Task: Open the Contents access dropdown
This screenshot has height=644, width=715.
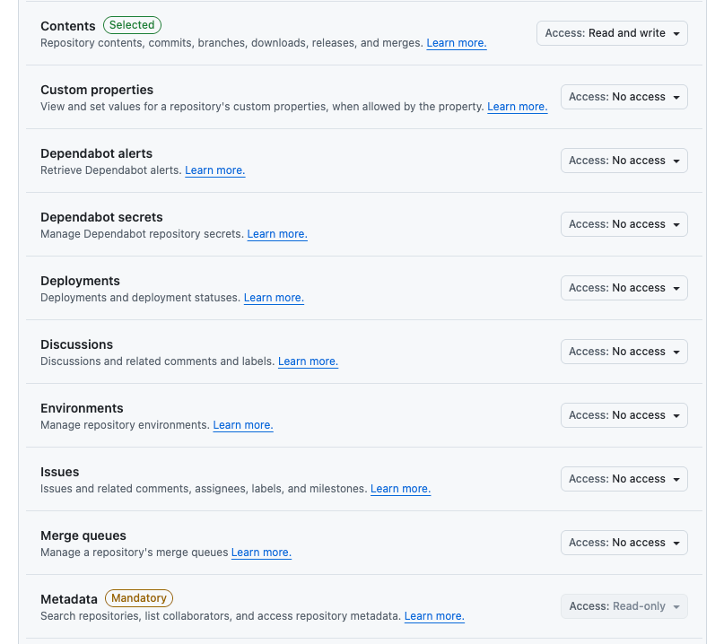Action: (612, 33)
